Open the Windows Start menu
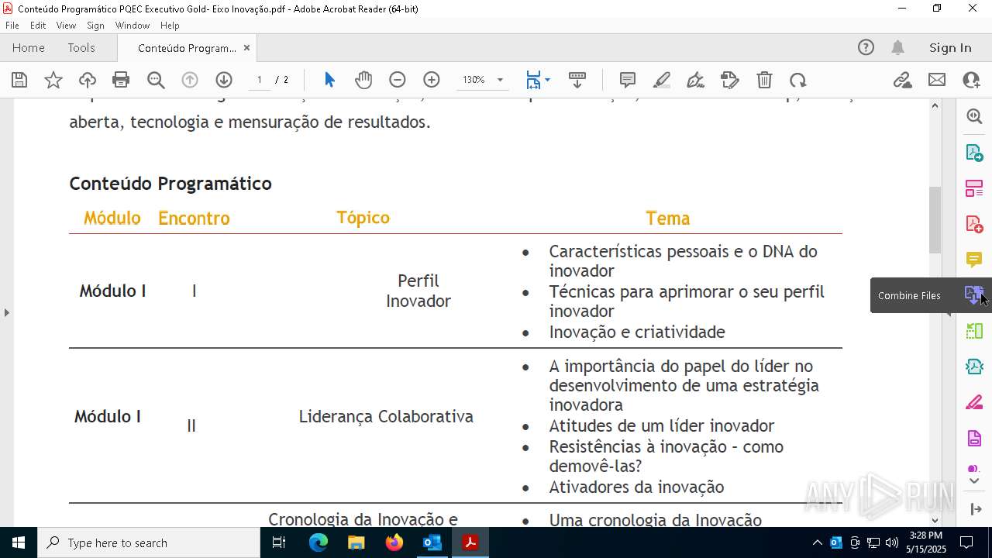The height and width of the screenshot is (558, 992). 19,542
